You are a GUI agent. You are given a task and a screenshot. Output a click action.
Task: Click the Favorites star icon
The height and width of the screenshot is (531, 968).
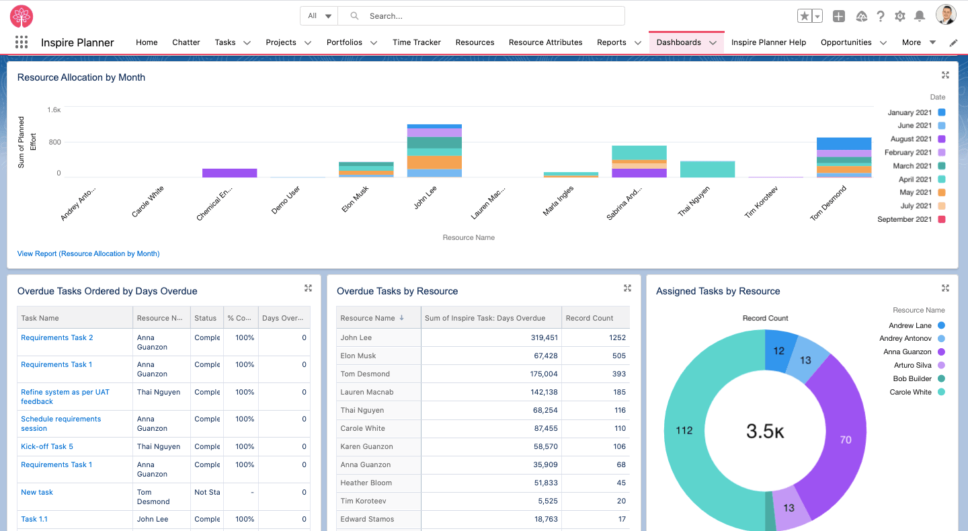(805, 16)
